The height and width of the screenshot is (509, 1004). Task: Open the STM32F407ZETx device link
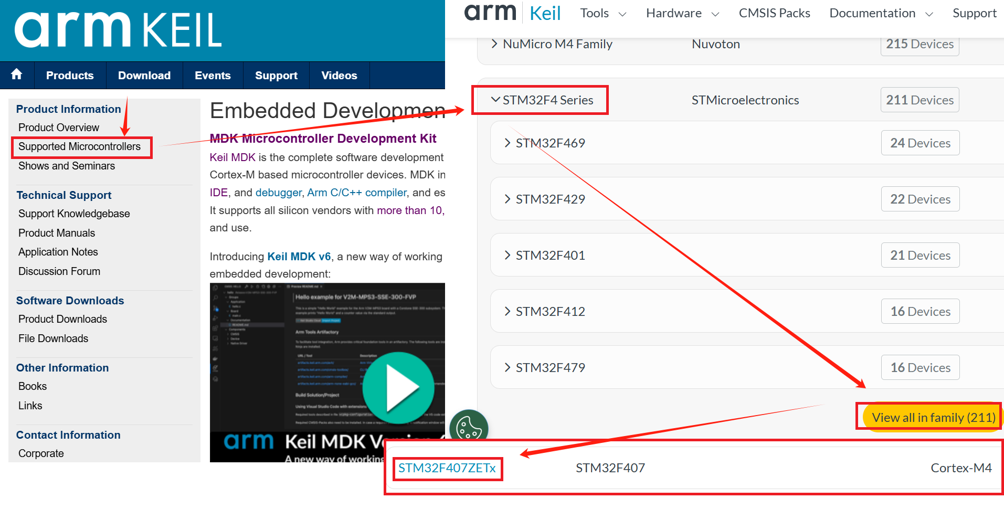(447, 468)
